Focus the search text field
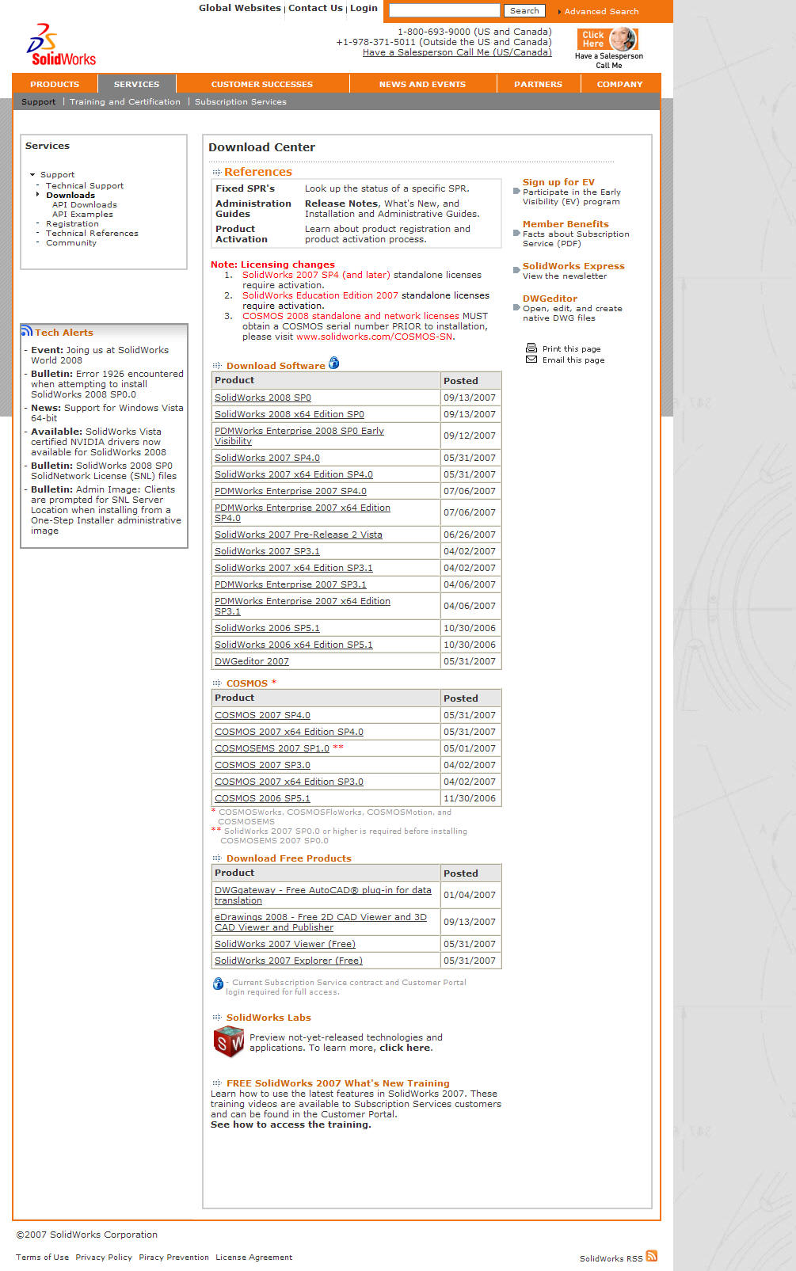 tap(444, 10)
